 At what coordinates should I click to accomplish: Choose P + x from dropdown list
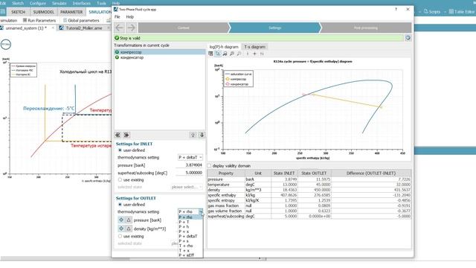(x=190, y=232)
